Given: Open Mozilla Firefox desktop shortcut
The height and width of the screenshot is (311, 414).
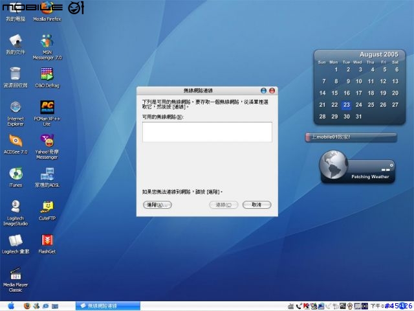Looking at the screenshot, I should click(47, 12).
